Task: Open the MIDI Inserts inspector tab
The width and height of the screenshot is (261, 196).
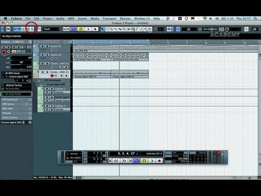Action: pyautogui.click(x=16, y=104)
